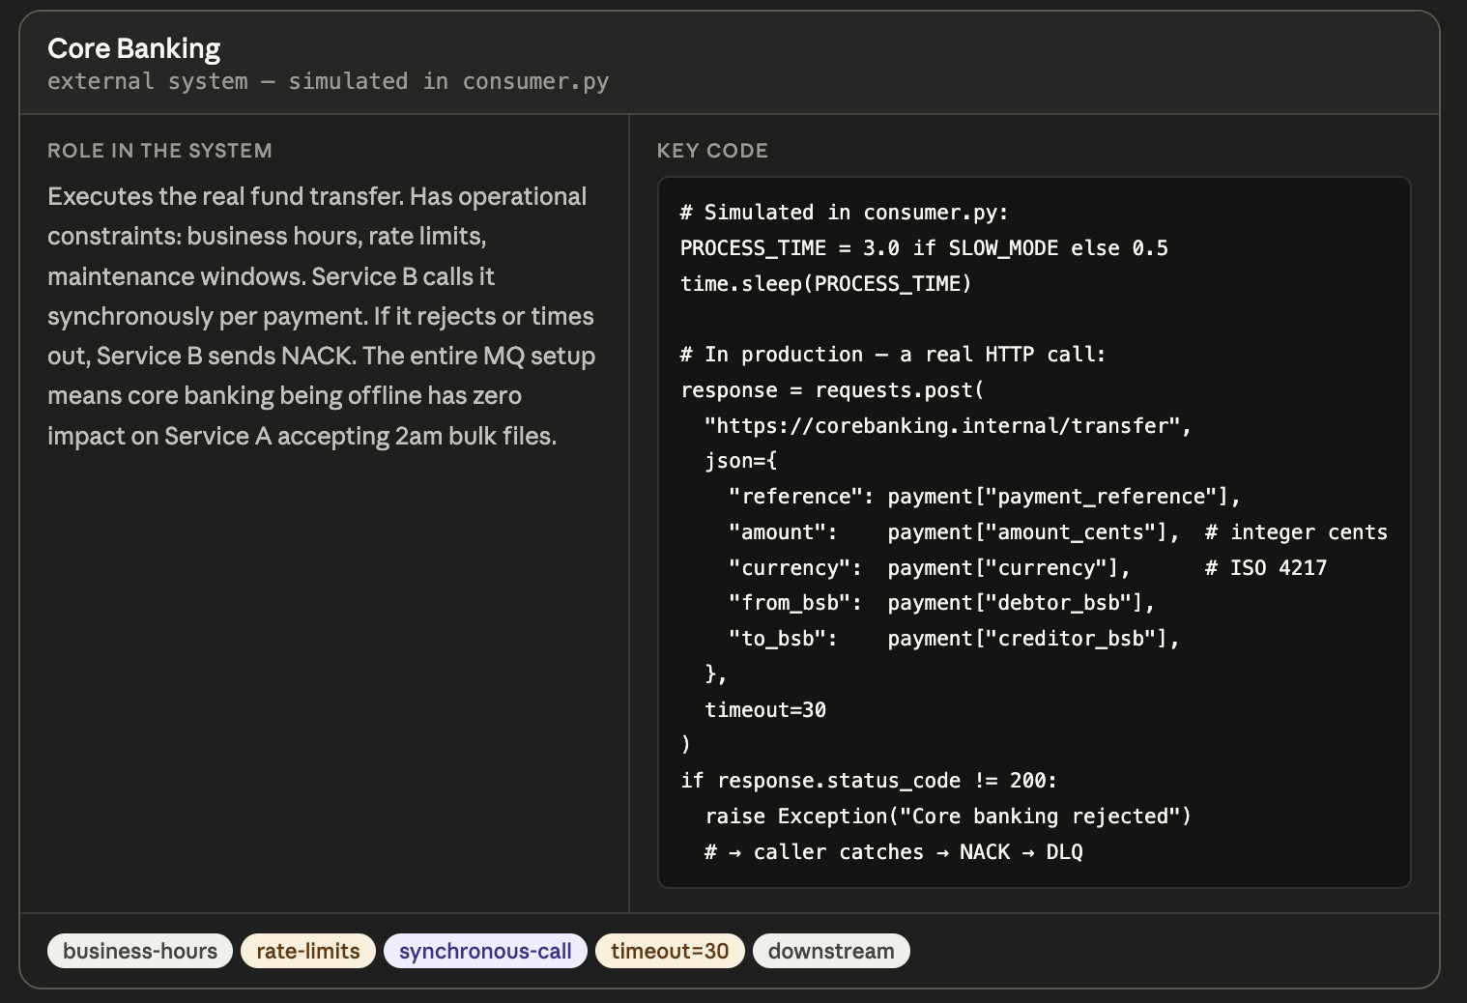Click the KEY CODE heading
Viewport: 1467px width, 1003px height.
point(712,151)
